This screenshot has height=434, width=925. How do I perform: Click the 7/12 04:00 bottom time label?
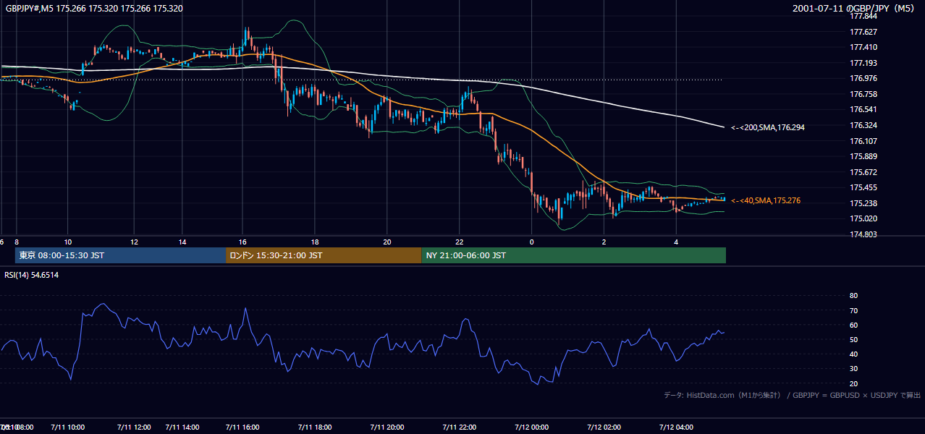[x=676, y=427]
